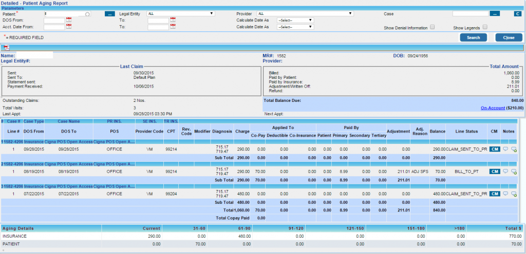The width and height of the screenshot is (526, 254).
Task: Open the first Calculate Date As dropdown
Action: 295,20
